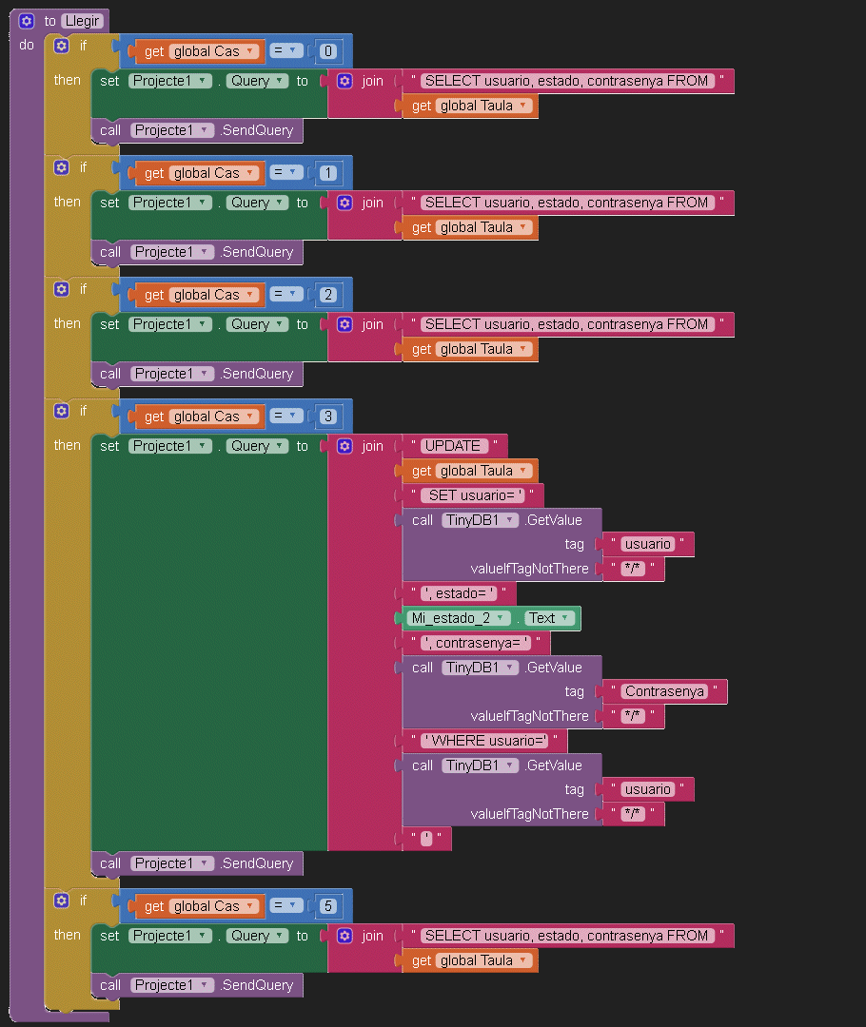Click the join block gear in the Cas = 5 query

click(344, 936)
